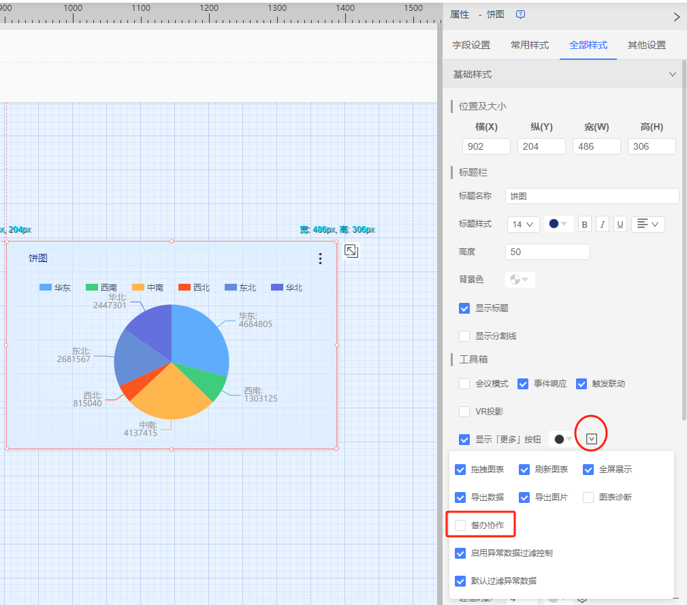Apply underline to the title
The height and width of the screenshot is (605, 687).
[x=620, y=225]
